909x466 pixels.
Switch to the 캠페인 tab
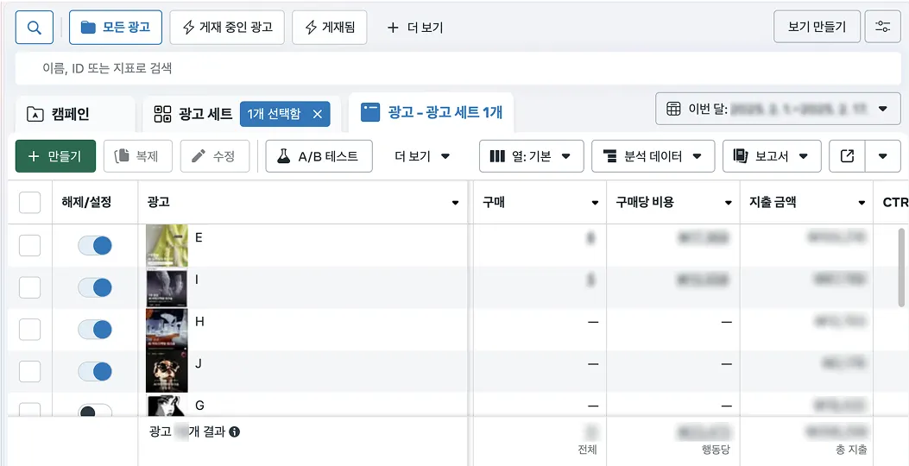click(72, 114)
